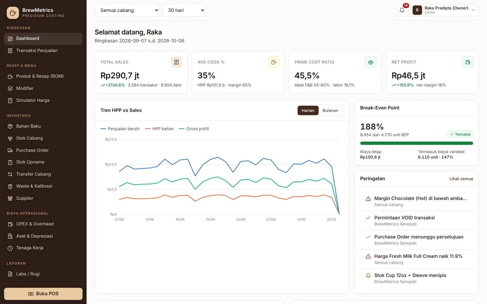The image size is (487, 304).
Task: Open the Dashboard menu item
Action: click(x=43, y=39)
